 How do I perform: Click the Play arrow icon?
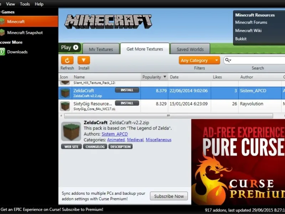click(76, 47)
